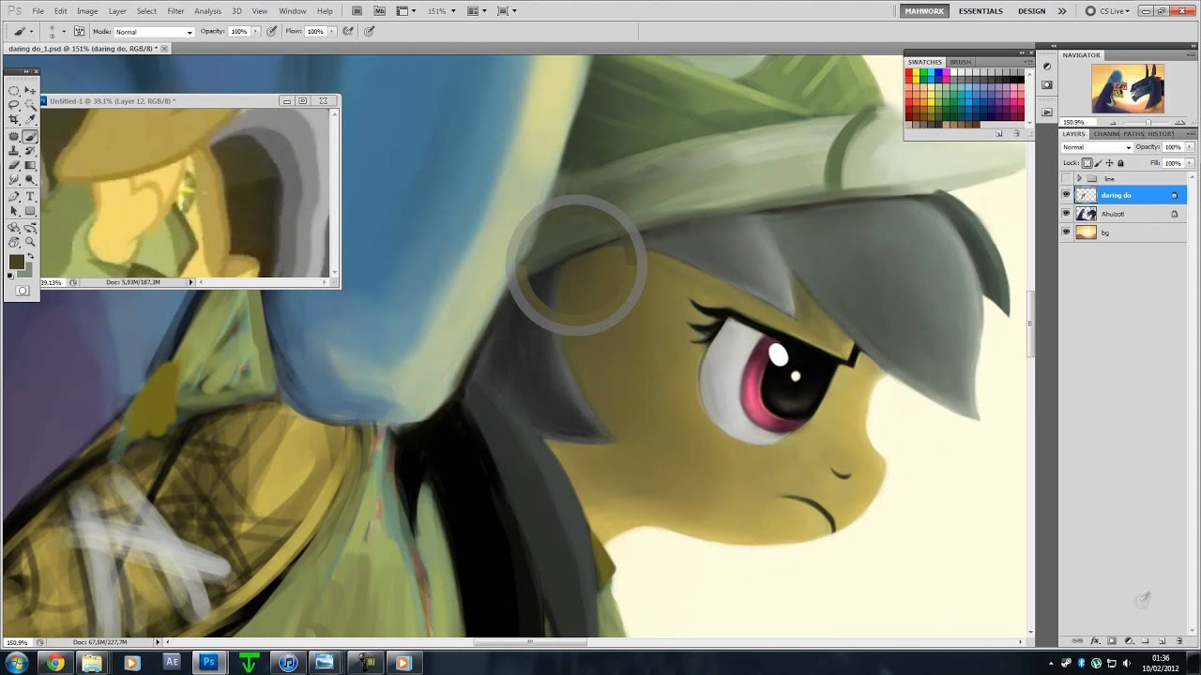Hide the bg layer

click(x=1066, y=232)
